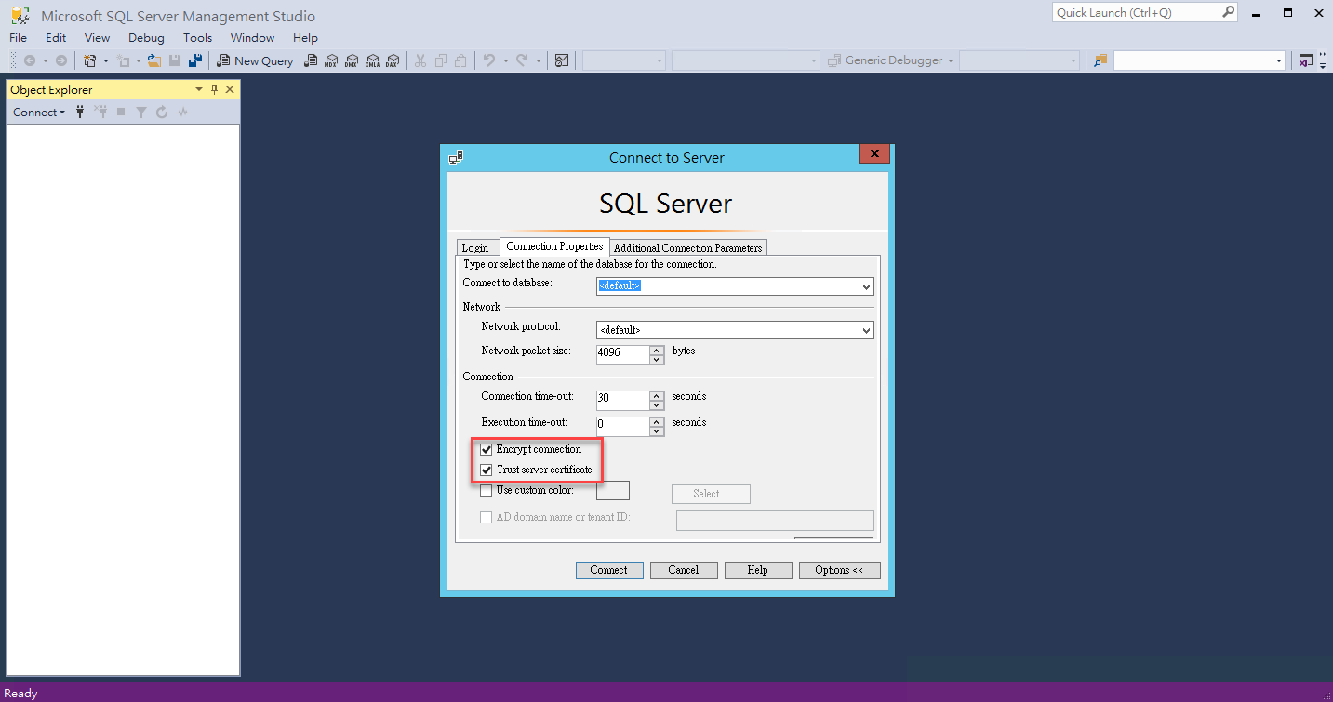Click inside the Connection time-out field
Screen dimensions: 1333x702
(620, 400)
